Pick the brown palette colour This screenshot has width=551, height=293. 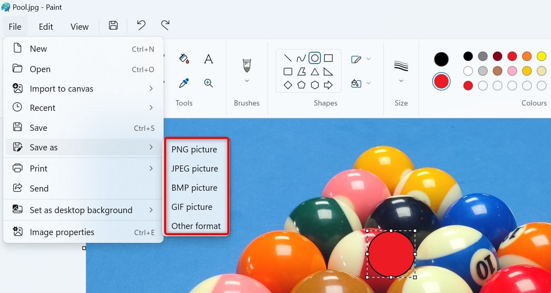pyautogui.click(x=498, y=71)
